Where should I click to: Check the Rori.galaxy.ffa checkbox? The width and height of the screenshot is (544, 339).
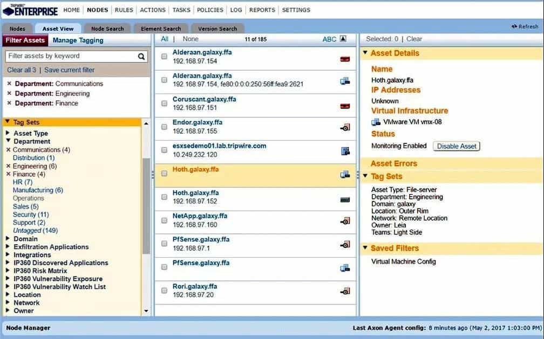(x=164, y=290)
